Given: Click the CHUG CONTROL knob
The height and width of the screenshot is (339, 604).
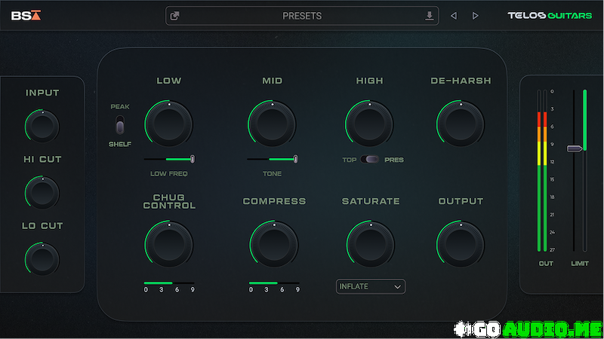Looking at the screenshot, I should tap(169, 245).
